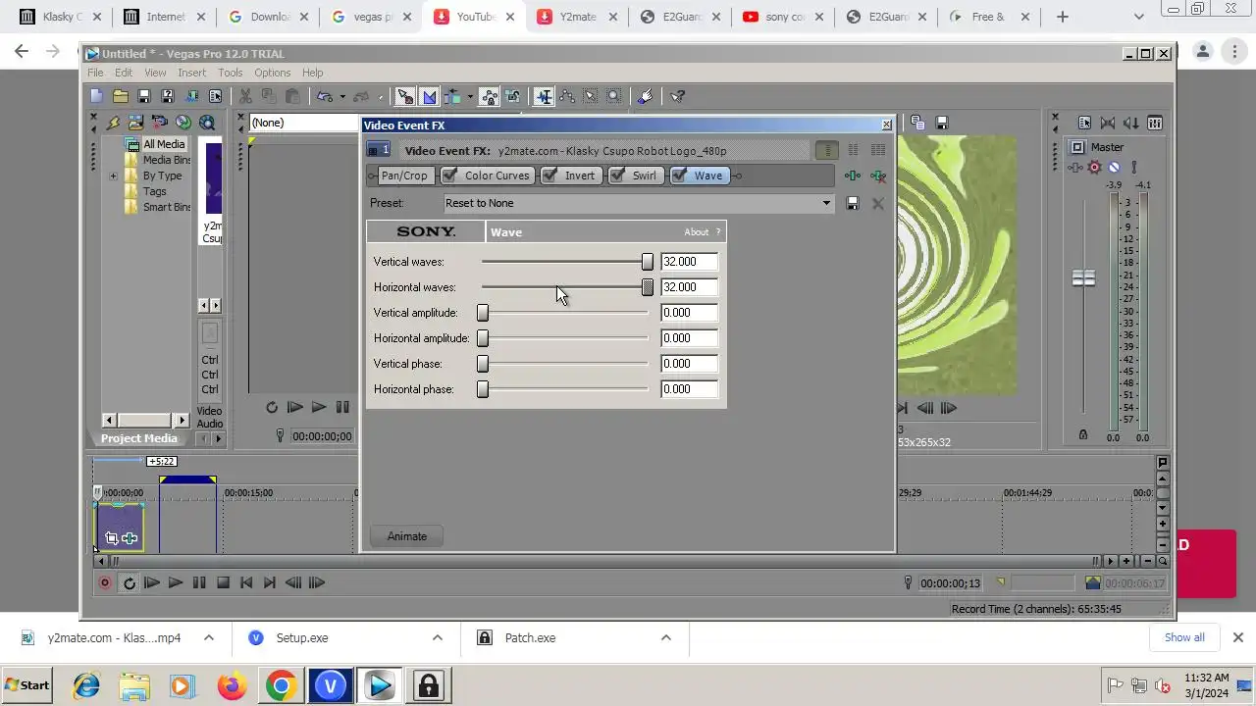Expand y2mate.com download item options
This screenshot has width=1256, height=706.
tap(209, 637)
